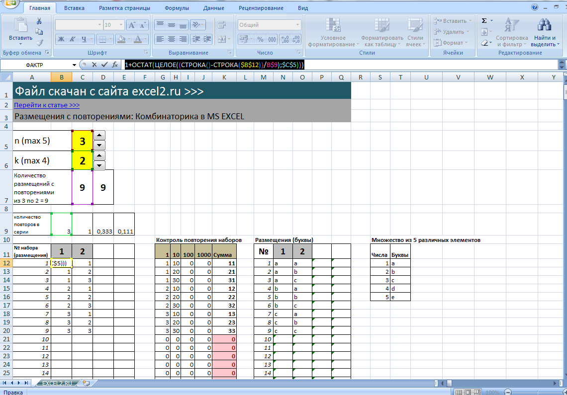This screenshot has height=395, width=567.
Task: Center cell text horizontally
Action: coord(172,39)
